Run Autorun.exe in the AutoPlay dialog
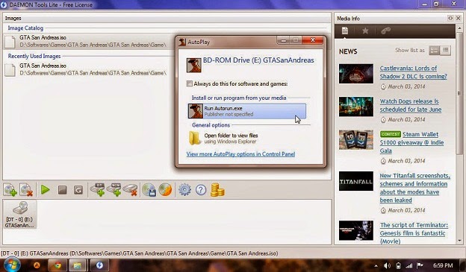Screen dimensions: 466x272 click(247, 111)
